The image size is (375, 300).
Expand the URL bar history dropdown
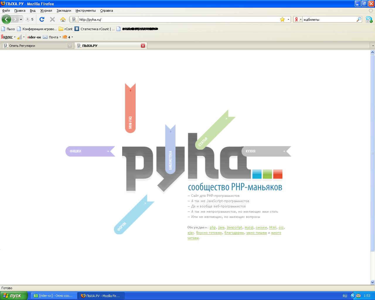coord(288,19)
